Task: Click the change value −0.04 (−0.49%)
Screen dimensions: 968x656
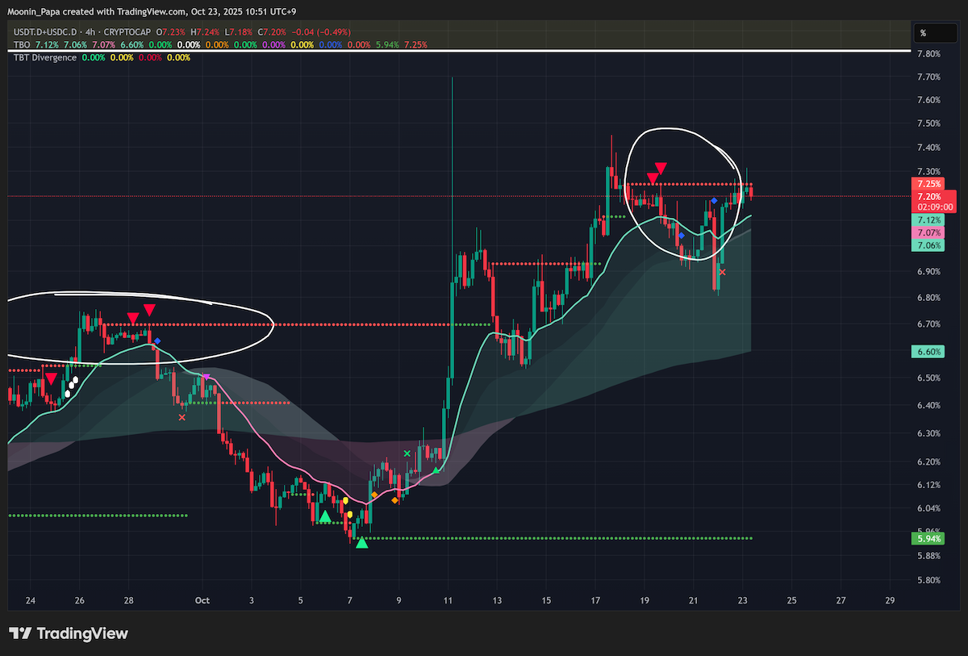Action: (x=321, y=32)
